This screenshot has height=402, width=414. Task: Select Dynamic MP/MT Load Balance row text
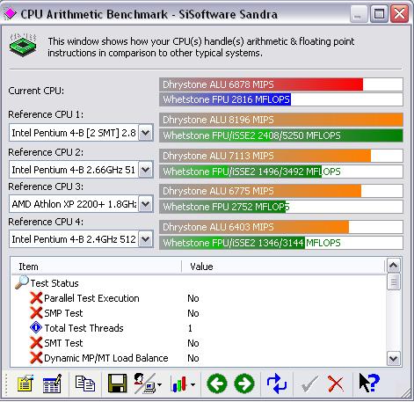point(106,358)
